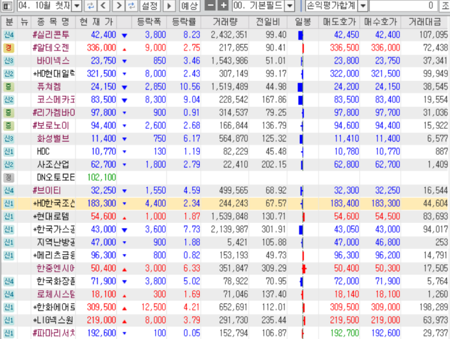450x339 pixels.
Task: Open the '00. 기본필드' field dropdown
Action: click(290, 5)
